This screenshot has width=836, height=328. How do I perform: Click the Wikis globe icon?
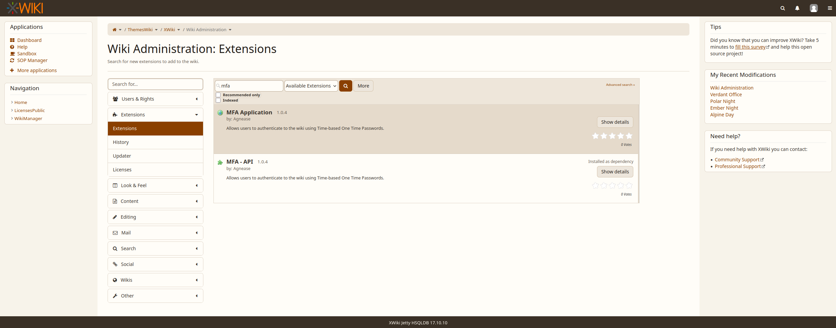point(115,280)
